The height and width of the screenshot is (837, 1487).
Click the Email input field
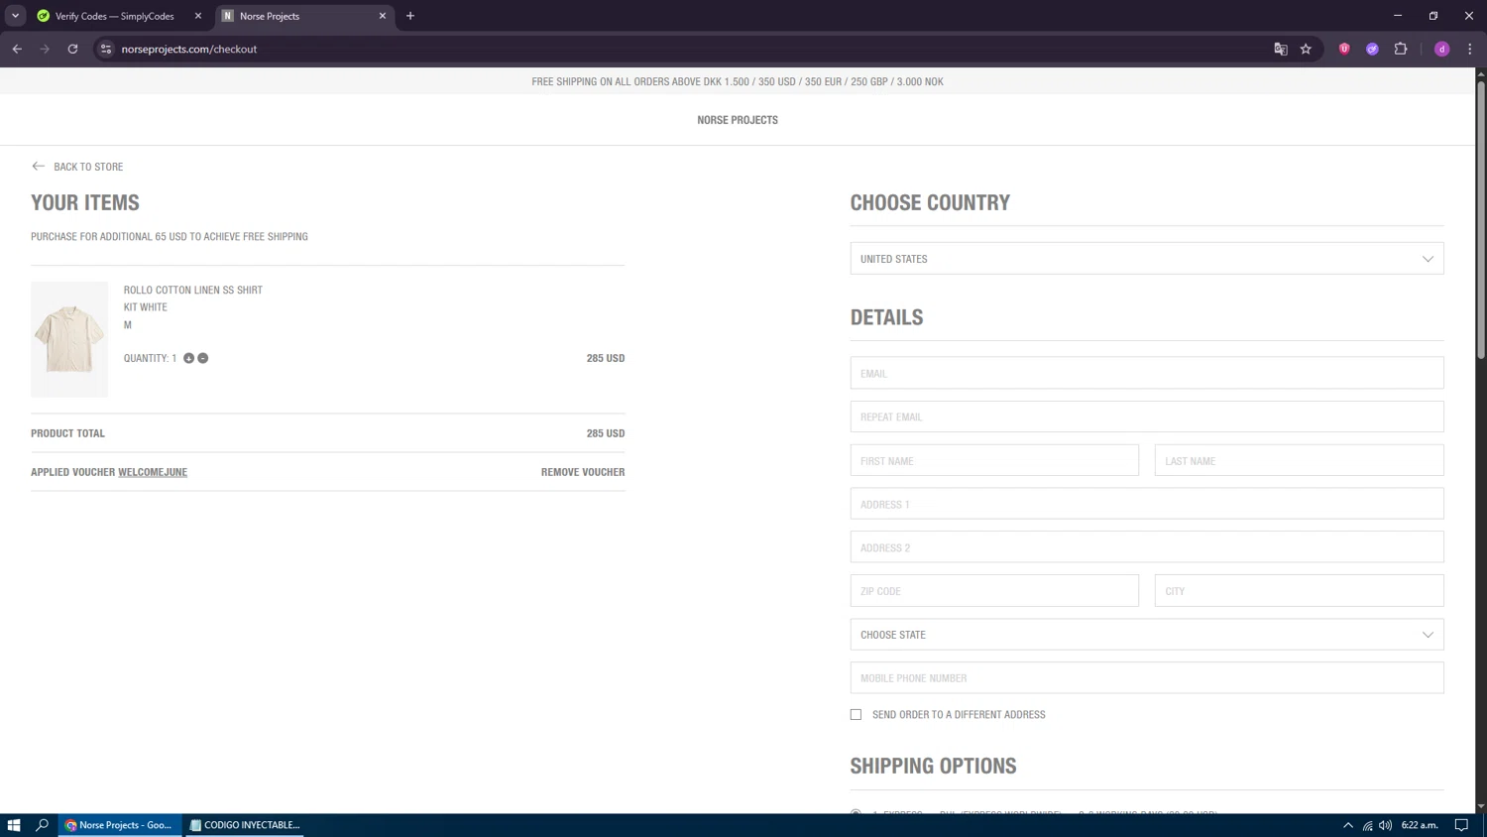[x=1147, y=373]
